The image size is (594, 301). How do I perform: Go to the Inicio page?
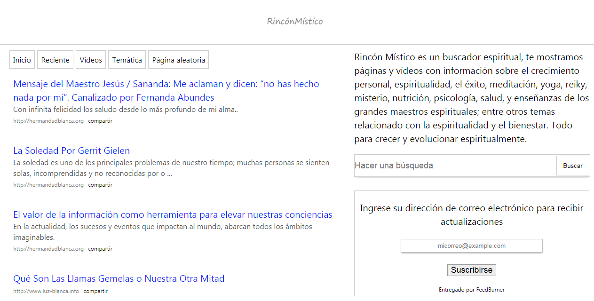click(22, 60)
